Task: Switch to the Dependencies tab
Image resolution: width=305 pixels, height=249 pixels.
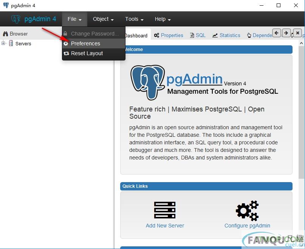Action: tap(260, 36)
